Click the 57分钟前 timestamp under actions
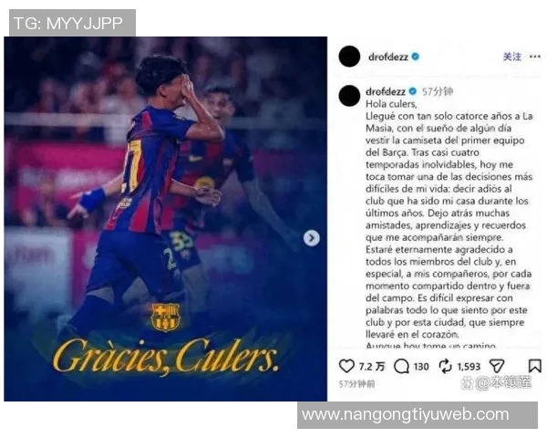The height and width of the screenshot is (438, 547). click(356, 384)
